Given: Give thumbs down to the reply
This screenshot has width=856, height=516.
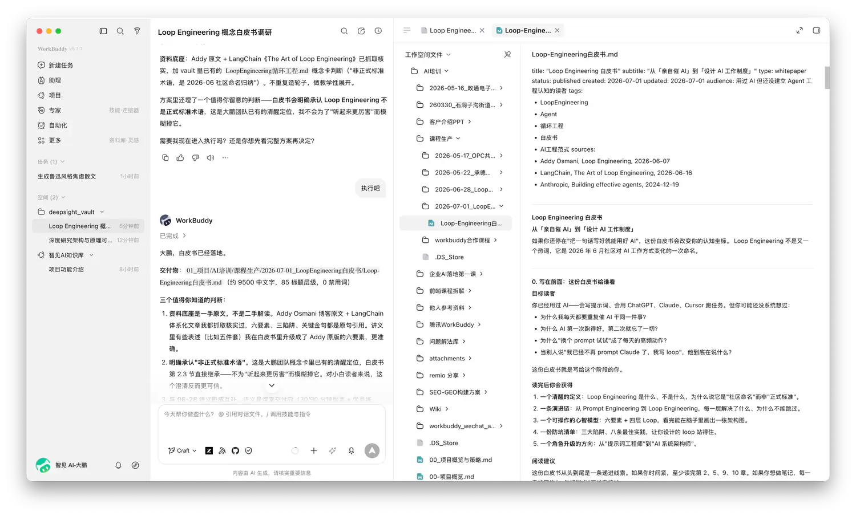Looking at the screenshot, I should 196,158.
